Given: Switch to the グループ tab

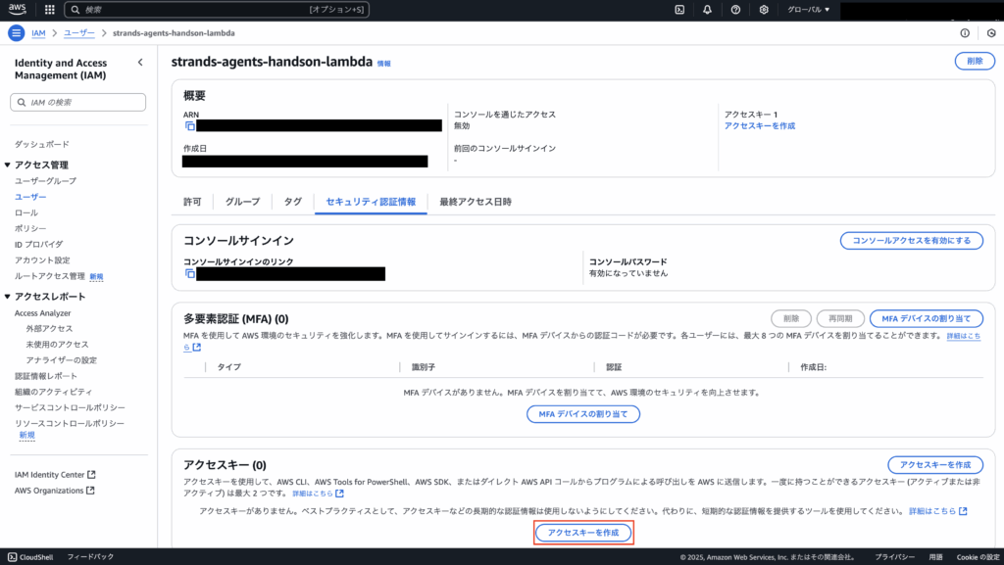Looking at the screenshot, I should (243, 202).
